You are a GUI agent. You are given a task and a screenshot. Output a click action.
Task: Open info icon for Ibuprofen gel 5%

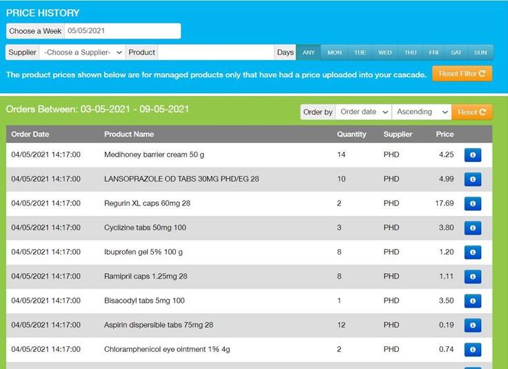(473, 252)
